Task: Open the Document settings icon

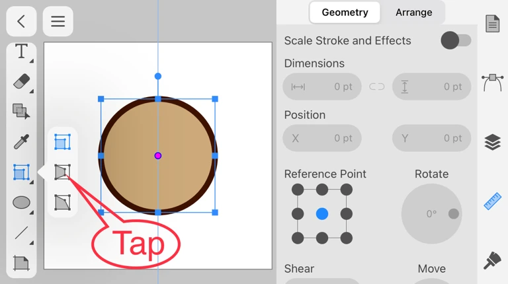Action: (x=492, y=24)
